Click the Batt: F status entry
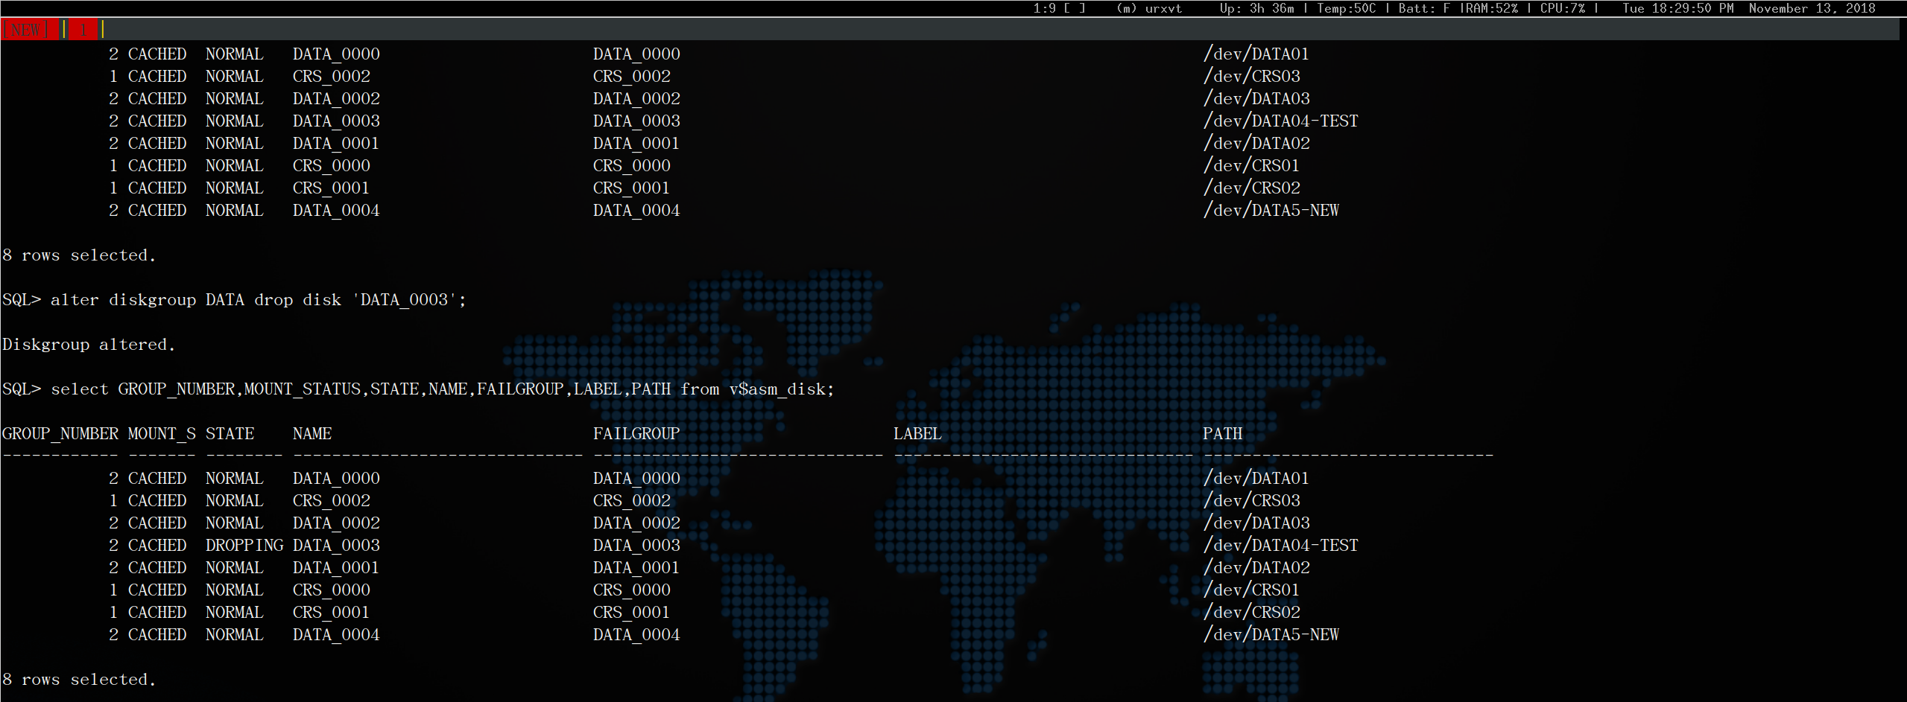 click(1424, 8)
